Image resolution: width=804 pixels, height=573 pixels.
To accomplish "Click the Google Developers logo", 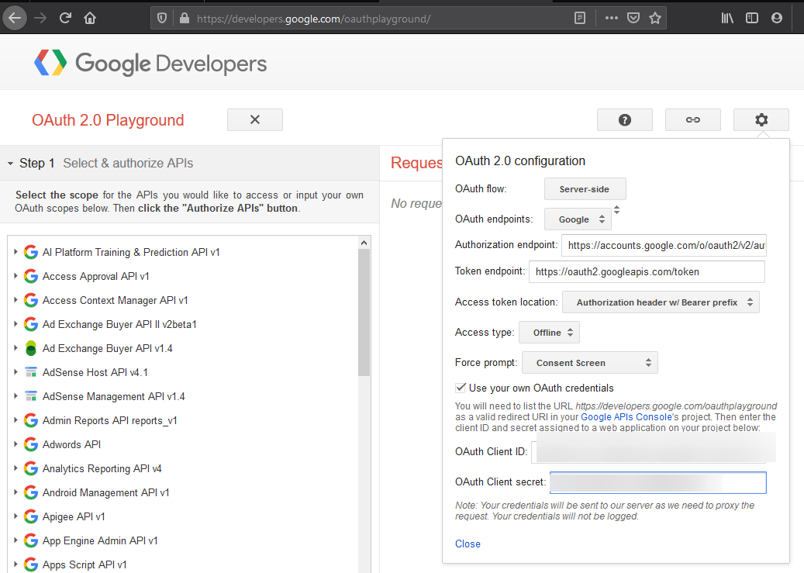I will tap(150, 63).
